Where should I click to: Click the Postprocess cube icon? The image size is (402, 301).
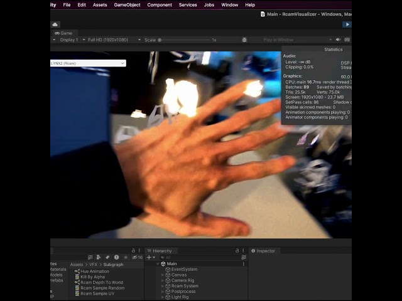click(x=168, y=292)
